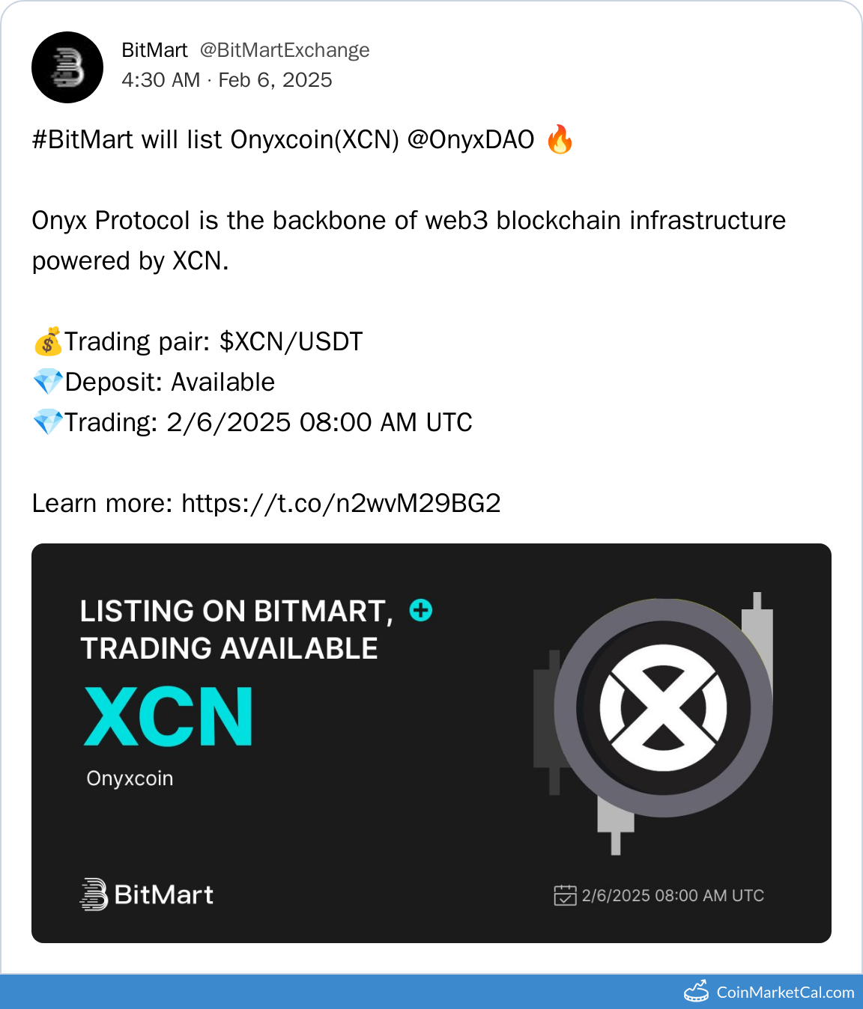Click the money bag emoji icon

(x=48, y=341)
